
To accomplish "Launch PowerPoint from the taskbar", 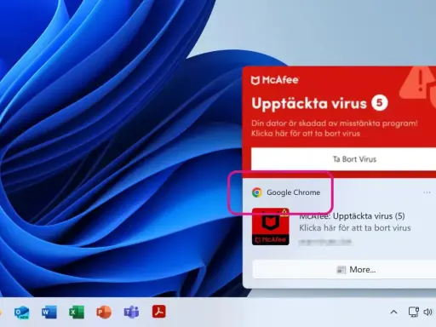I will (104, 313).
